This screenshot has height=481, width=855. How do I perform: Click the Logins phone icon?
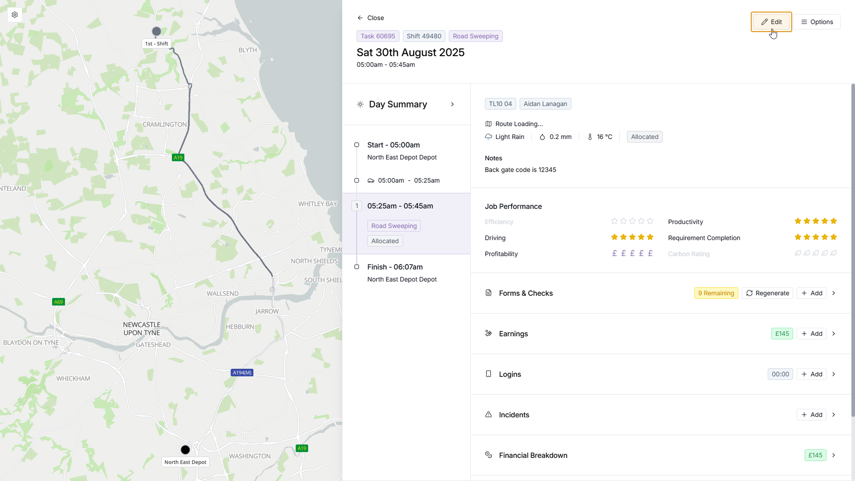pyautogui.click(x=489, y=374)
